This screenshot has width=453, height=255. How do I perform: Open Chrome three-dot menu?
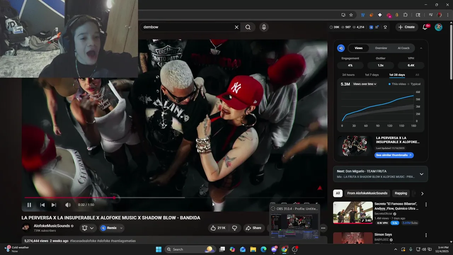447,15
